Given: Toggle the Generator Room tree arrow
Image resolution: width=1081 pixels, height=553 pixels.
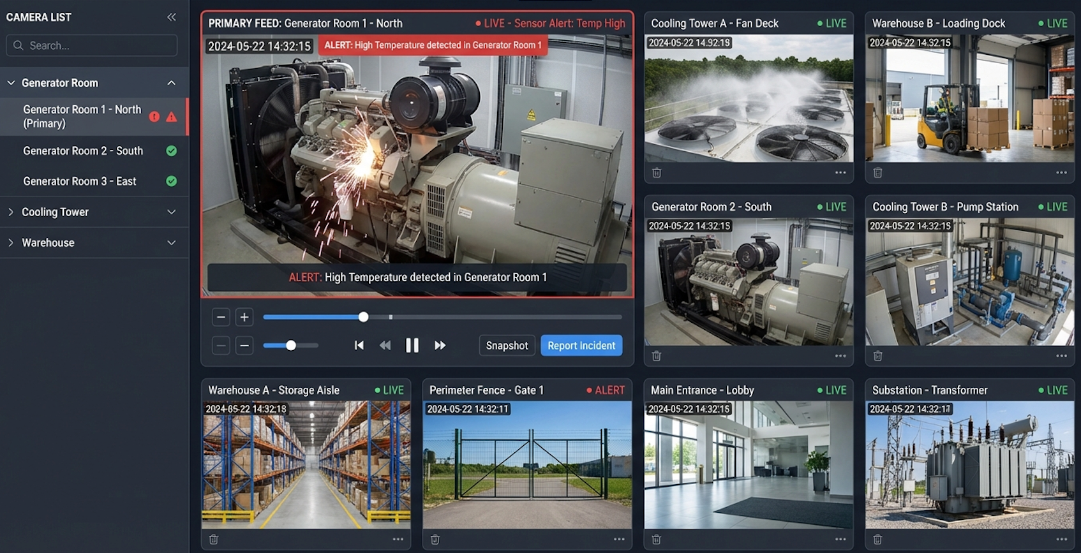Looking at the screenshot, I should click(x=11, y=83).
